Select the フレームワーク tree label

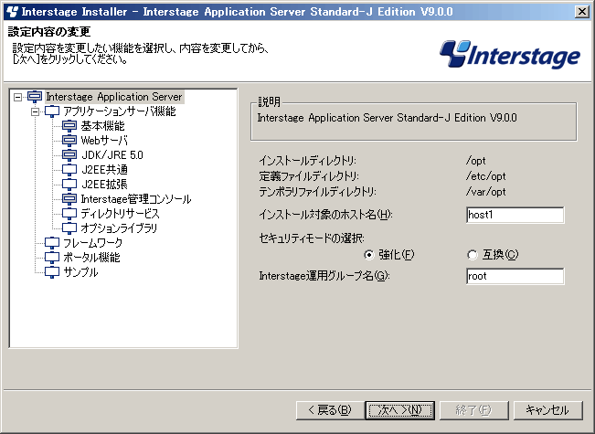click(92, 243)
